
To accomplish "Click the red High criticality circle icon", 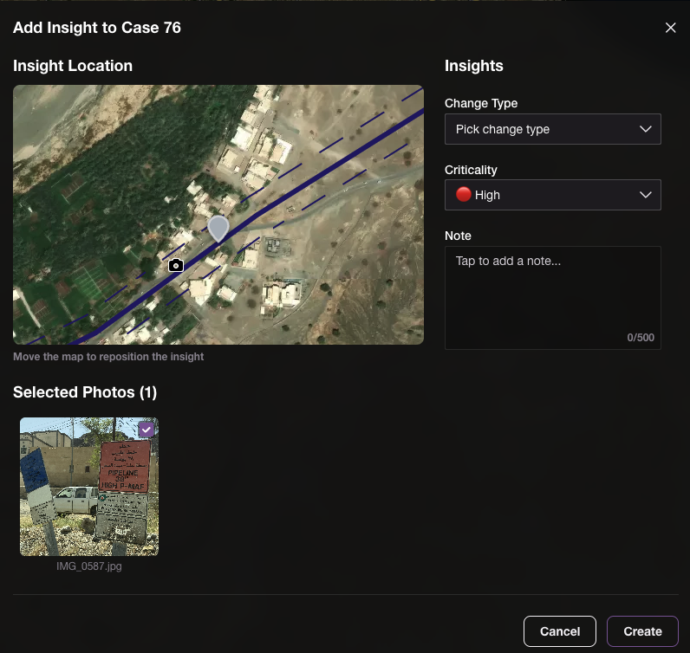I will (x=464, y=195).
